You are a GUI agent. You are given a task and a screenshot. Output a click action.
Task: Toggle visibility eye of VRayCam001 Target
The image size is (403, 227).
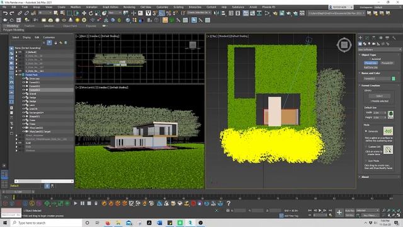[24, 132]
